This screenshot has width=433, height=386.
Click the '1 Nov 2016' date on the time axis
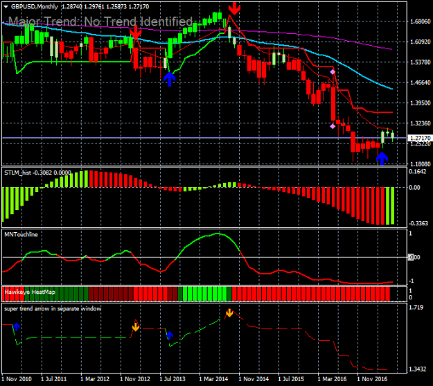coord(372,379)
